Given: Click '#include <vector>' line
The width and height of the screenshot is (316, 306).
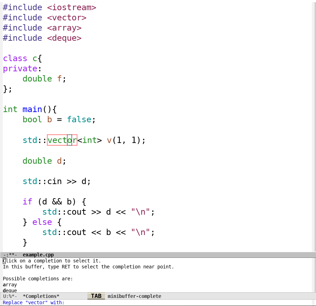Looking at the screenshot, I should pos(45,18).
